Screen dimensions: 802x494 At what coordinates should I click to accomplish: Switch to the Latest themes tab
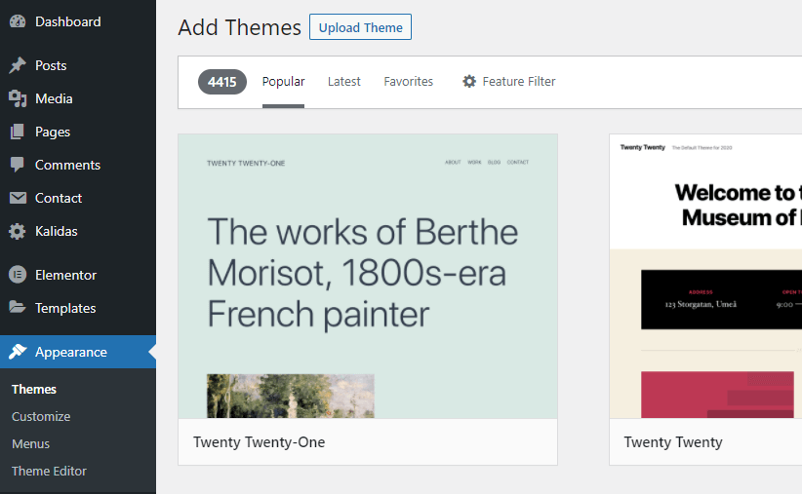point(343,82)
